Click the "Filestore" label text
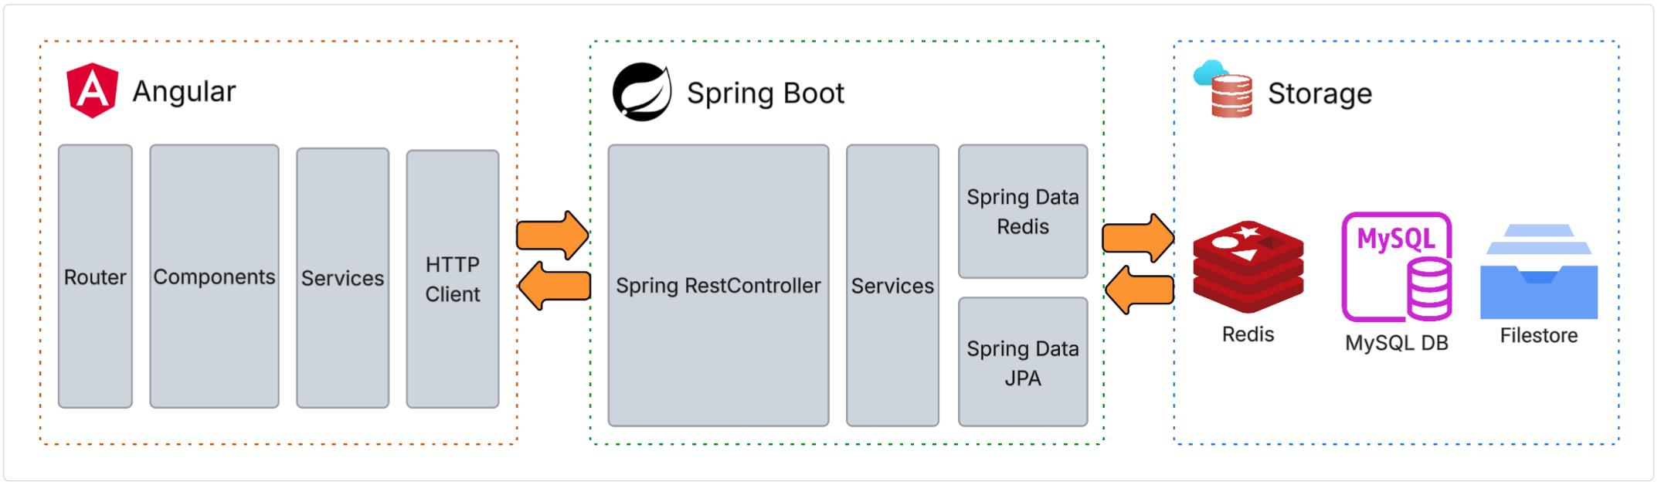The image size is (1661, 485). 1539,335
